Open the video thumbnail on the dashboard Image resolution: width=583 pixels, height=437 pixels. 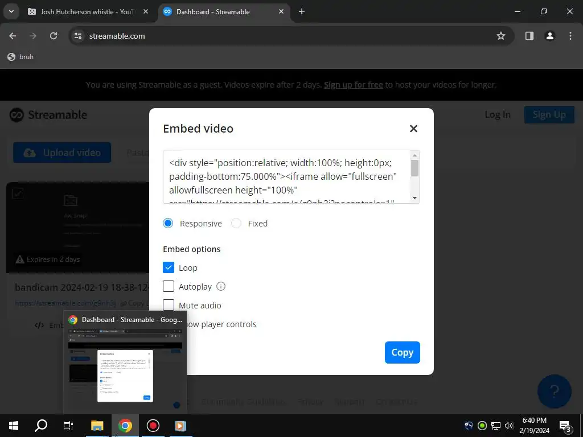tap(77, 228)
